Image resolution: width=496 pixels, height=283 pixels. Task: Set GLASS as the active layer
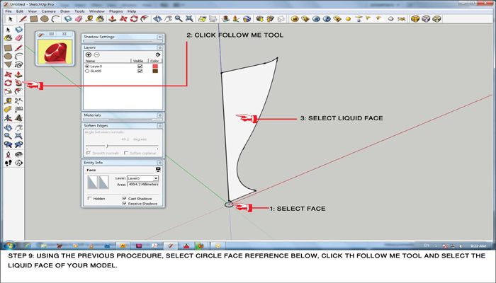87,71
